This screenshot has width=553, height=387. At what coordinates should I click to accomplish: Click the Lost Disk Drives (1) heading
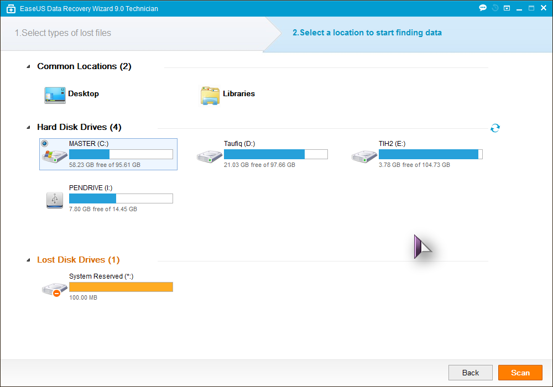point(79,260)
